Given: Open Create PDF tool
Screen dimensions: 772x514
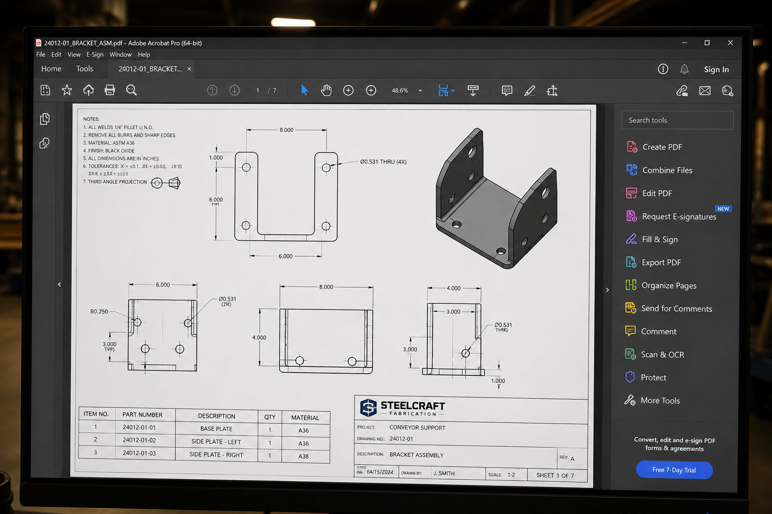Looking at the screenshot, I should tap(655, 147).
